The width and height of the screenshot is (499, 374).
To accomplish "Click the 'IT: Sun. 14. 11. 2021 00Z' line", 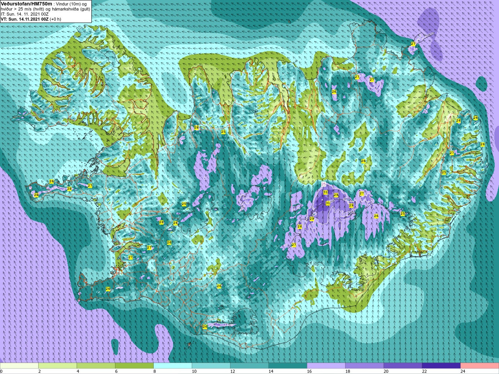I will point(25,14).
